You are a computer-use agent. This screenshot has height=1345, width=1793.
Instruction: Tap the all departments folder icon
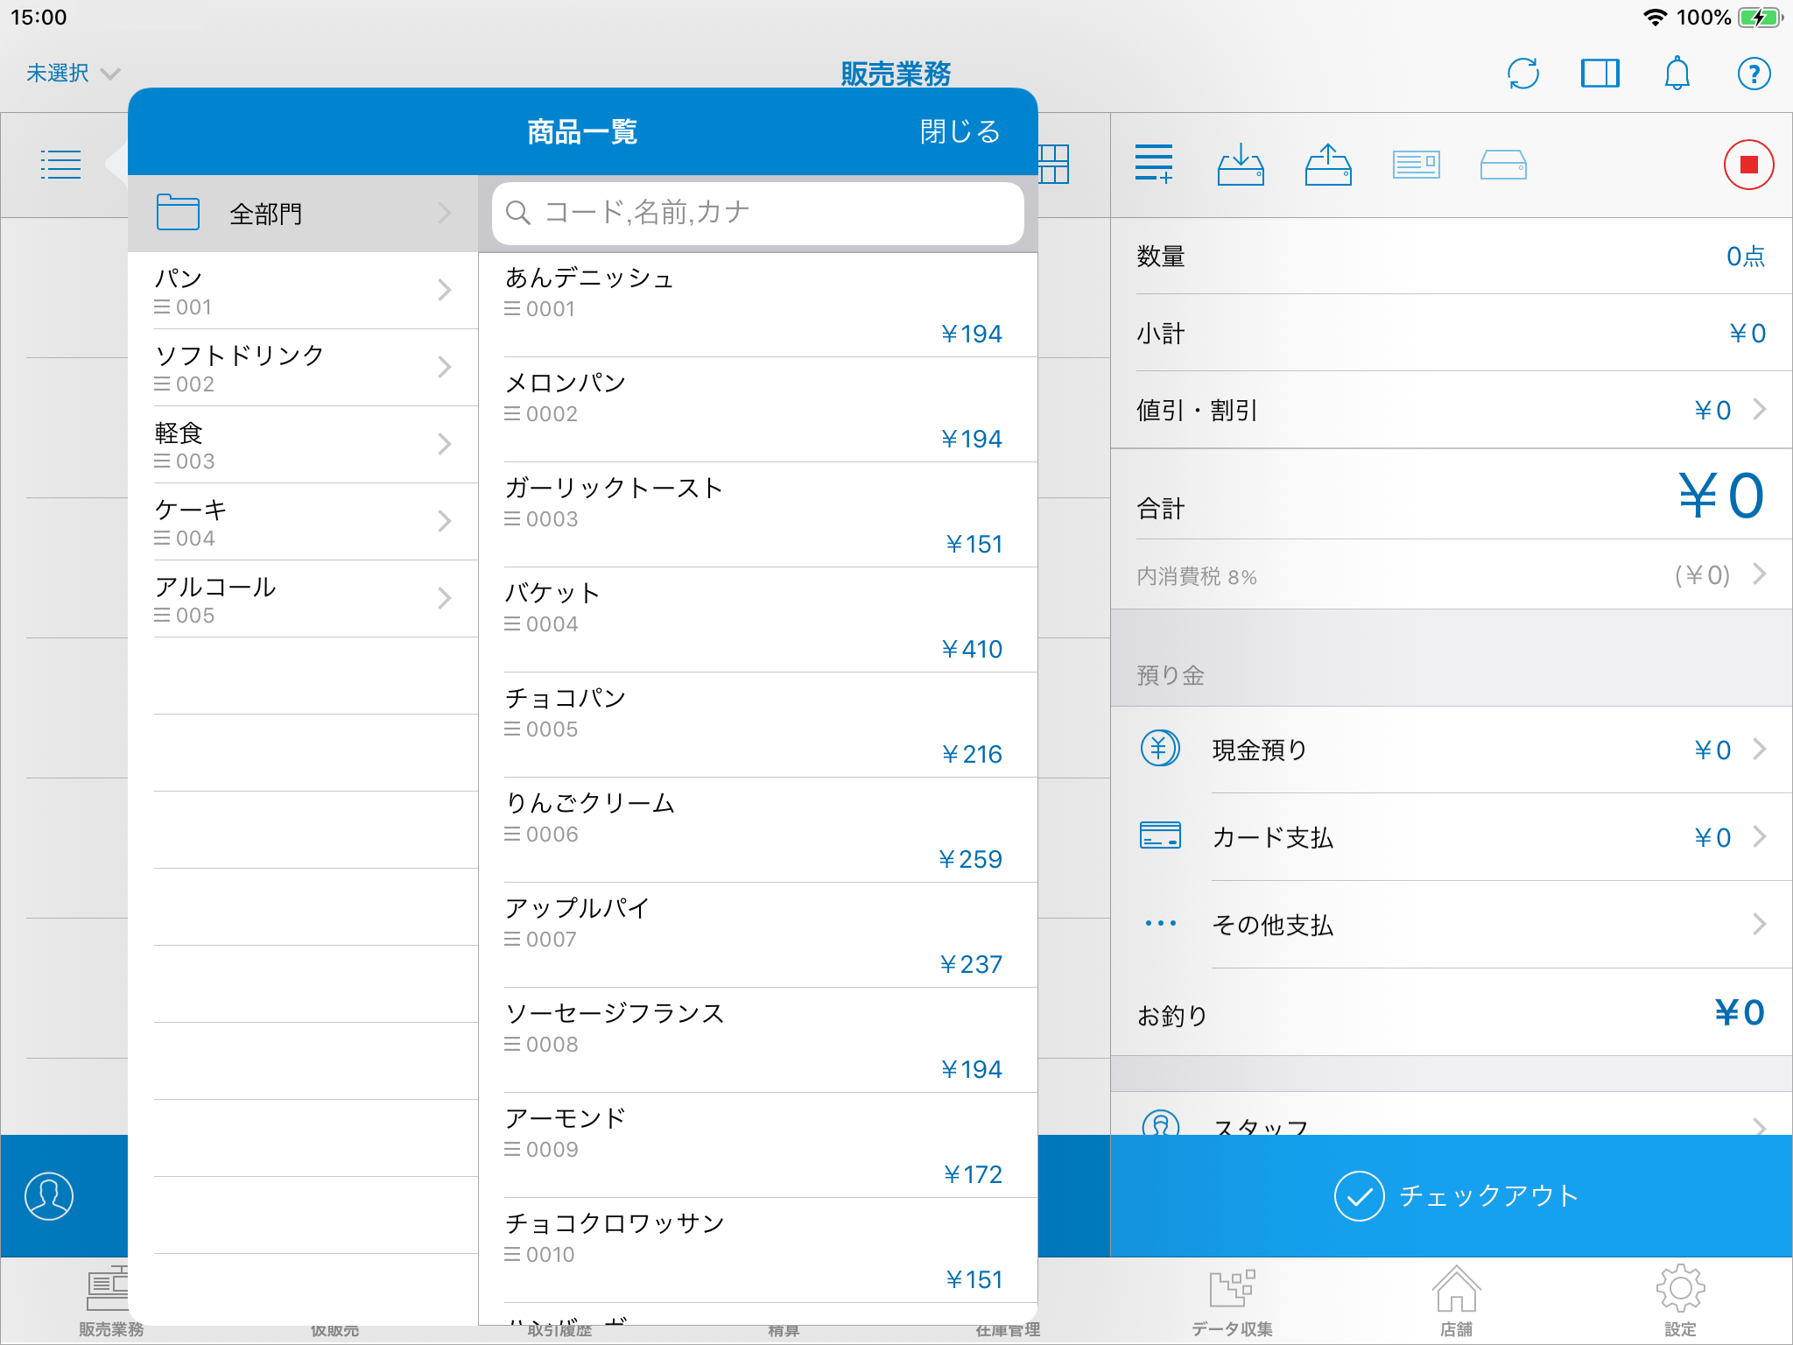(x=178, y=213)
